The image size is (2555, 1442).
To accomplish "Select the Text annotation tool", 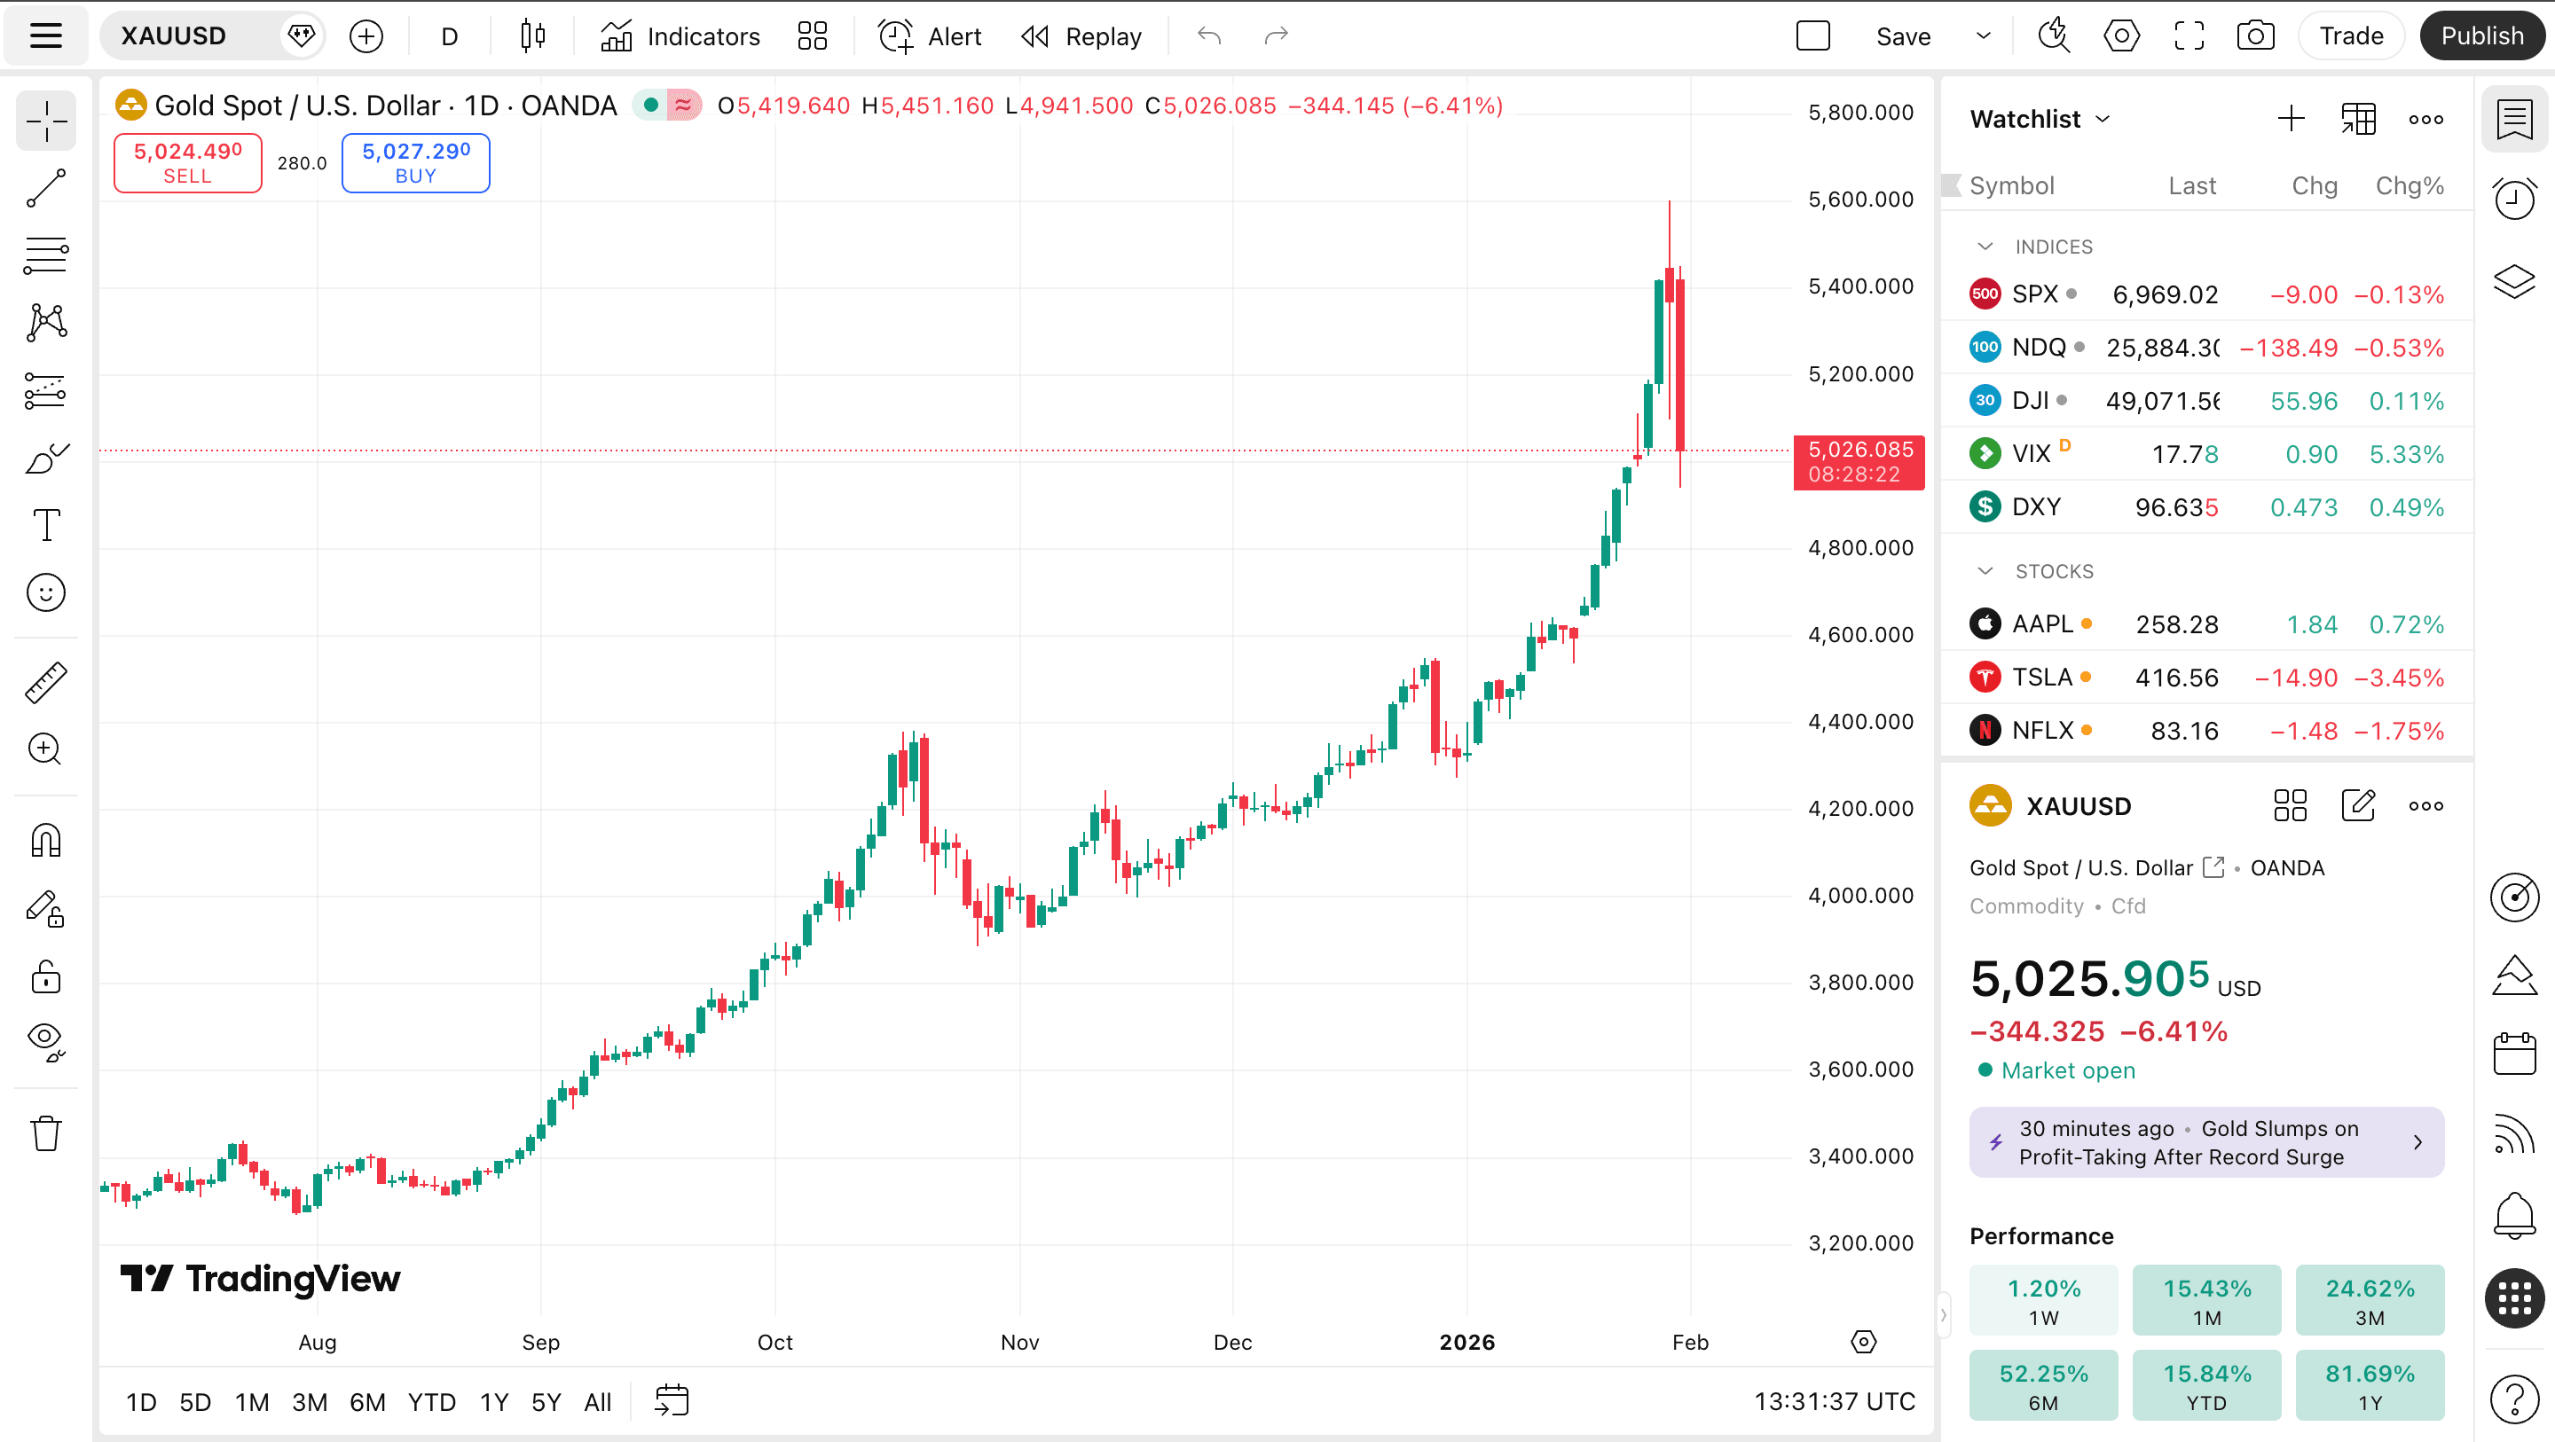I will 45,525.
